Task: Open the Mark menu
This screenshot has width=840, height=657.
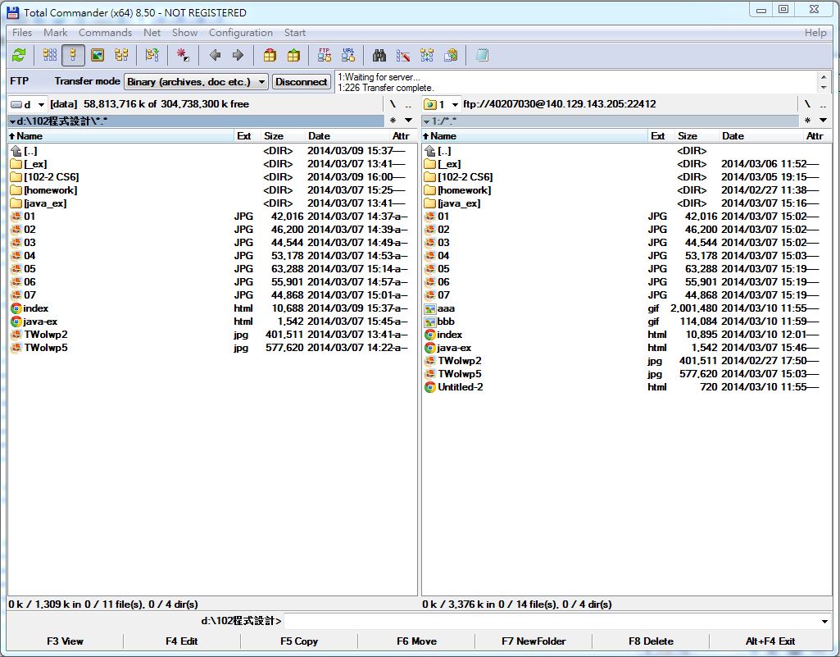Action: click(x=55, y=33)
